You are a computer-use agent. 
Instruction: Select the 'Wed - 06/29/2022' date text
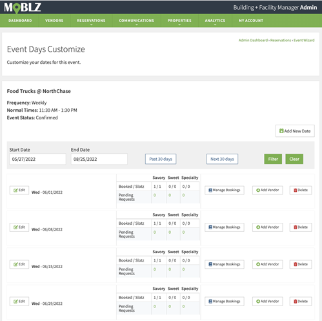47,304
